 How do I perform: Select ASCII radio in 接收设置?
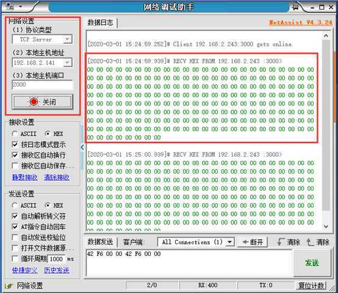(15, 133)
